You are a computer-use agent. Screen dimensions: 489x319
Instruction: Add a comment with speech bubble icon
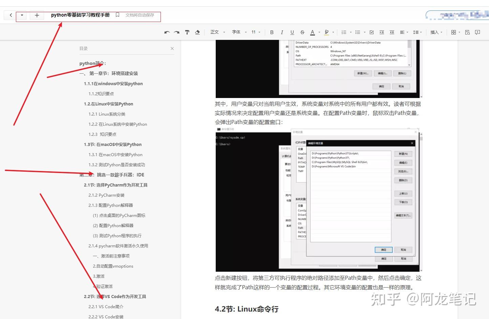[477, 32]
